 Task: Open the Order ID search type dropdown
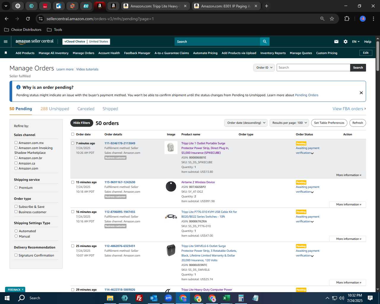click(264, 68)
